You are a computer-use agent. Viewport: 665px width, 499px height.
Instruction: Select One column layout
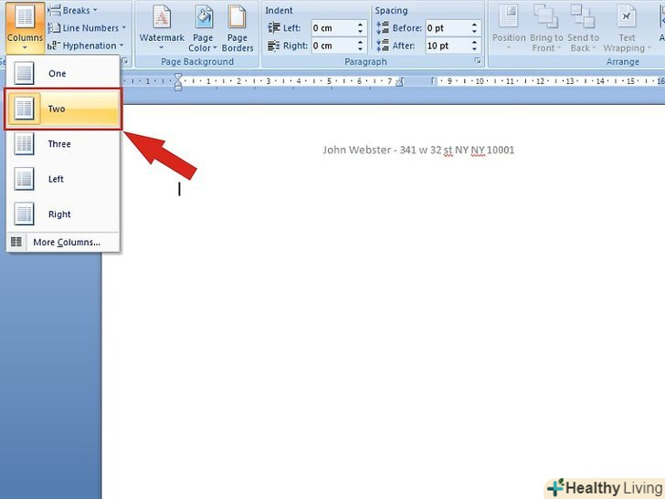tap(63, 73)
